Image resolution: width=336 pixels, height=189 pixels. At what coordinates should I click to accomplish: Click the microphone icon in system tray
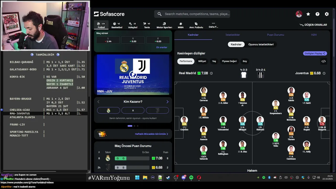click(308, 177)
